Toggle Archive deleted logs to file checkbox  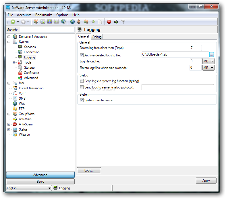click(82, 55)
